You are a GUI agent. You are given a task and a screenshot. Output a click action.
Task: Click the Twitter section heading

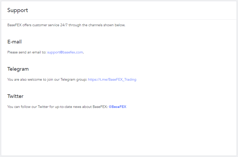[x=15, y=96]
